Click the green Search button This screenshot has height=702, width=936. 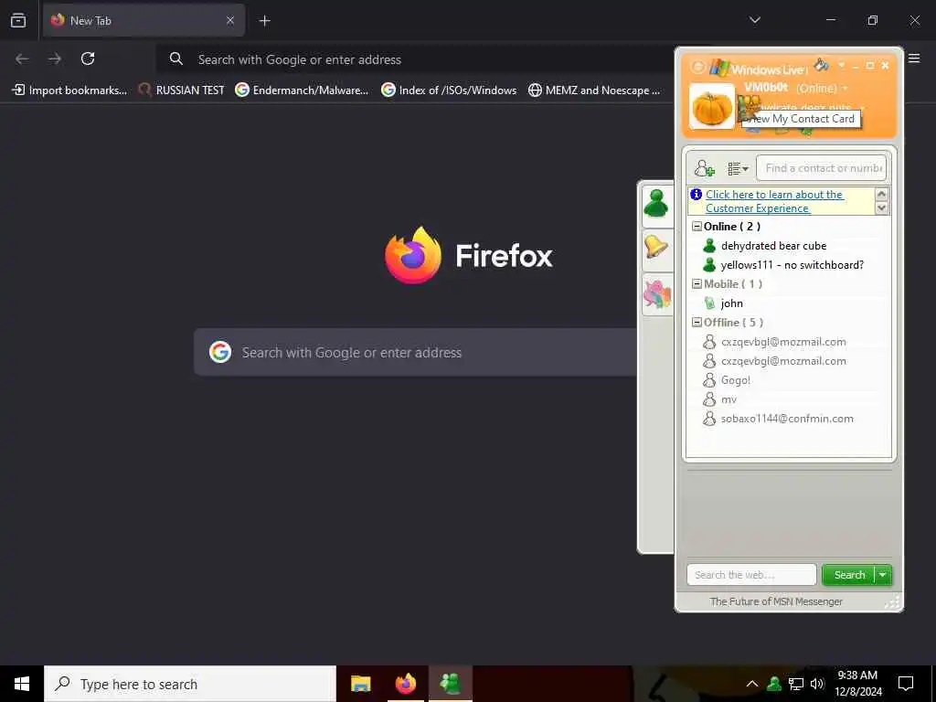click(848, 575)
